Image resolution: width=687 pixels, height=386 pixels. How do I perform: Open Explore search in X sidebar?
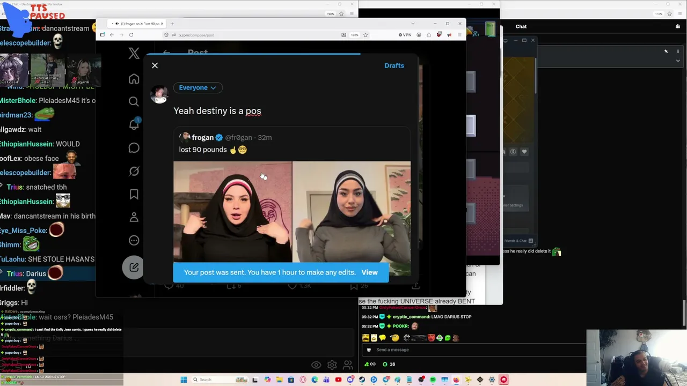134,101
